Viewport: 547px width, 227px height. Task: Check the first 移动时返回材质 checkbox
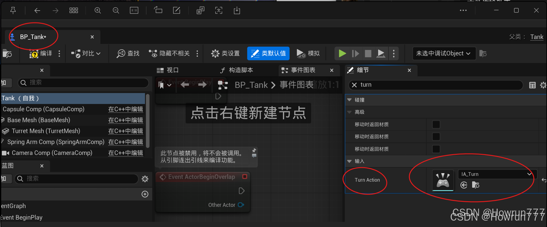(436, 124)
